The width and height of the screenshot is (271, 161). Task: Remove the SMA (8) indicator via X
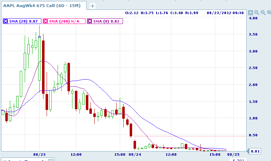click(90, 21)
